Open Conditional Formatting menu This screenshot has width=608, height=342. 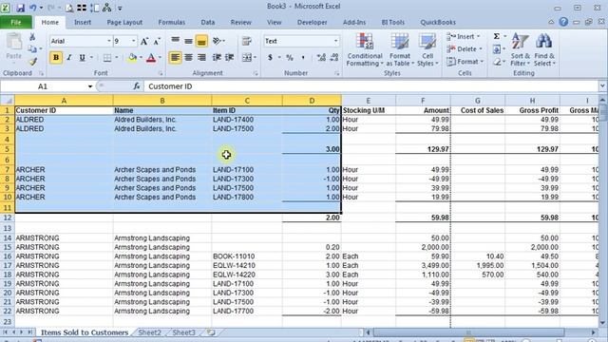pyautogui.click(x=365, y=49)
